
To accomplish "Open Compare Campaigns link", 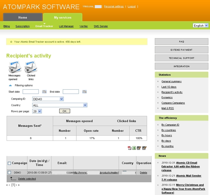I will (x=173, y=103).
